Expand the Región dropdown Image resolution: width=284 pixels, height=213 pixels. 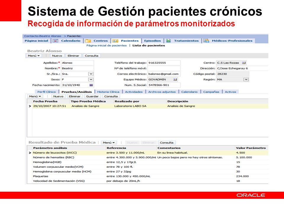(246, 80)
